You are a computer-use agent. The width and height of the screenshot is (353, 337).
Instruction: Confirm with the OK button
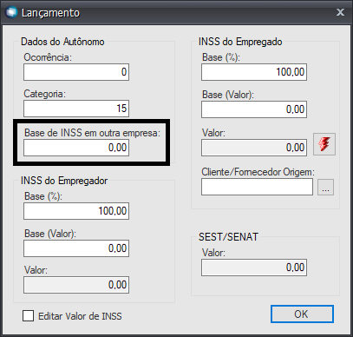(302, 314)
